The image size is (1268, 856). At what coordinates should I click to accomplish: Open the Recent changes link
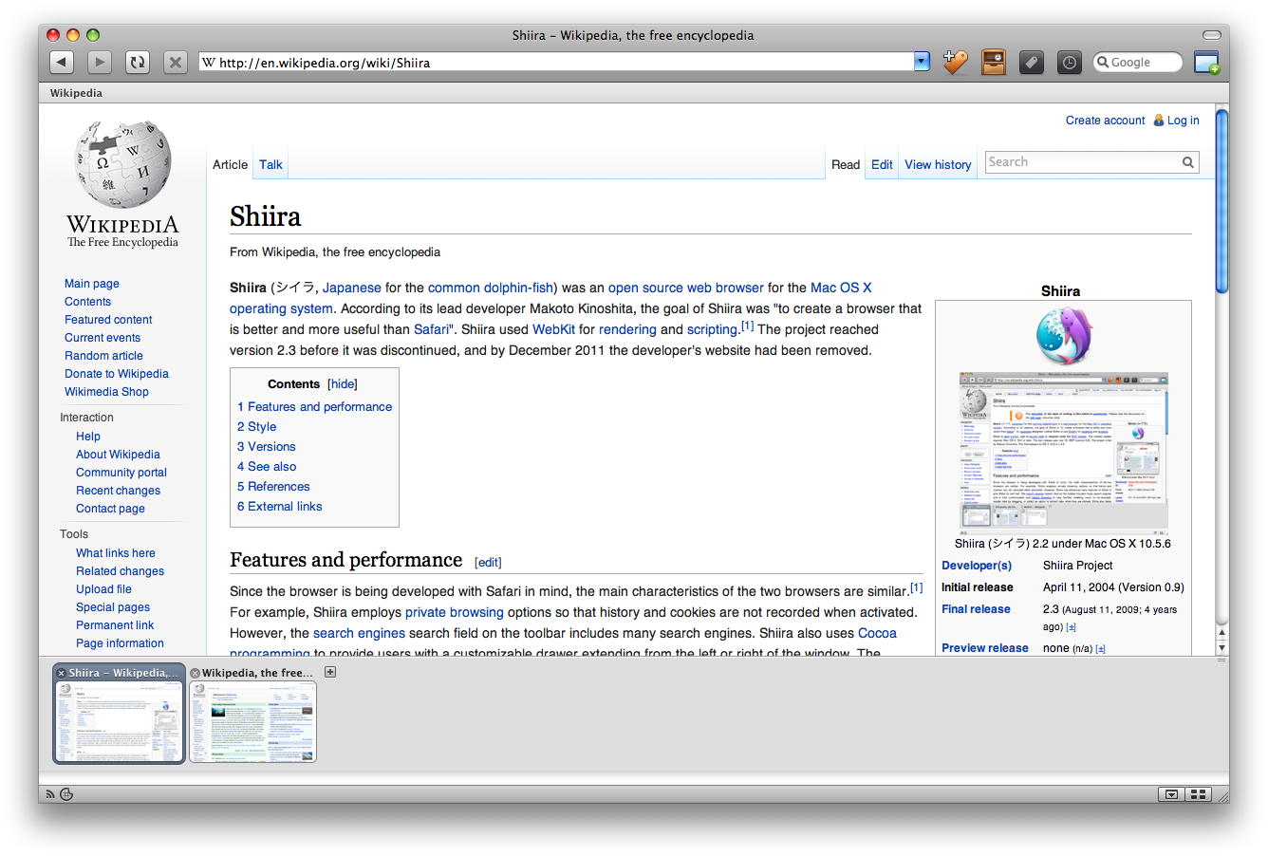coord(119,491)
